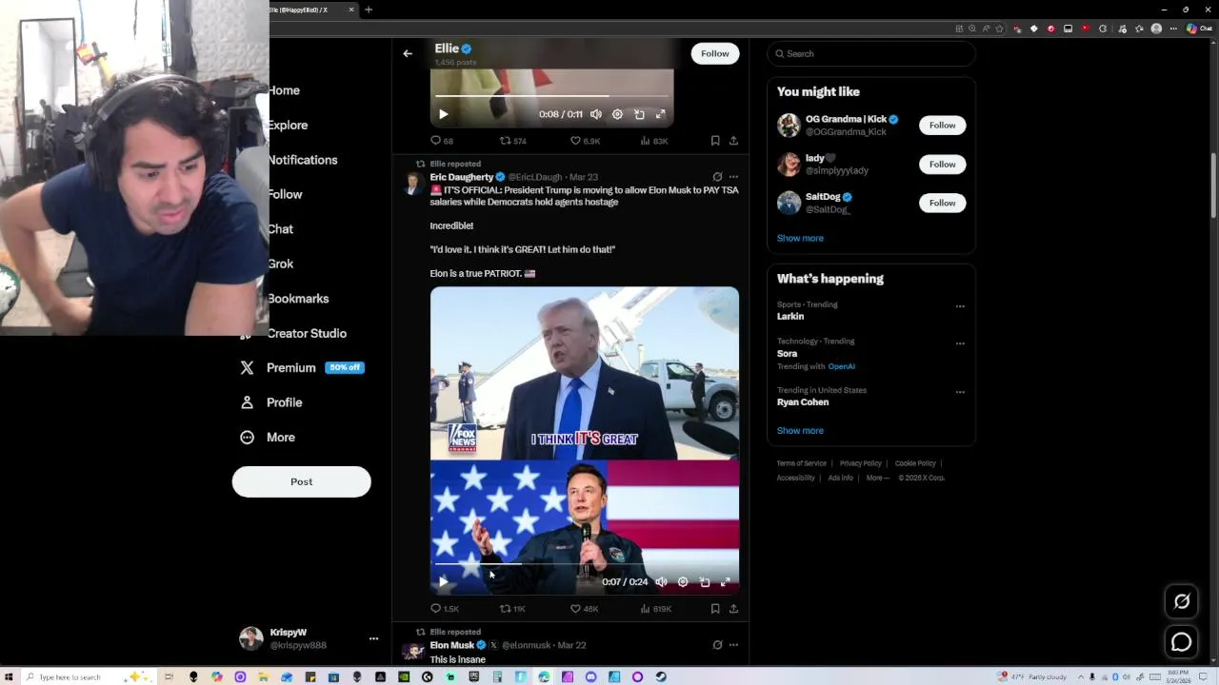
Task: Open Elon Musk's profile name link
Action: point(452,645)
